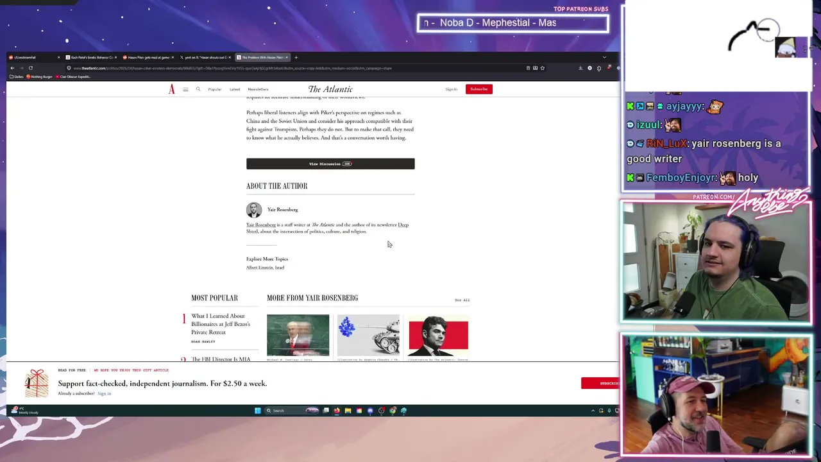Click The Atlantic red A logo icon
This screenshot has height=462, width=821.
(x=171, y=89)
